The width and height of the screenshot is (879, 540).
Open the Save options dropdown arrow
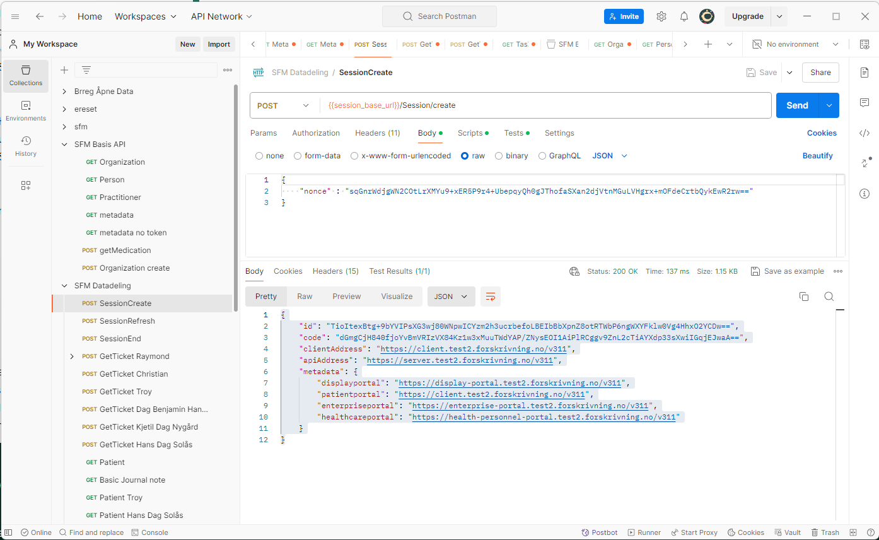click(789, 73)
